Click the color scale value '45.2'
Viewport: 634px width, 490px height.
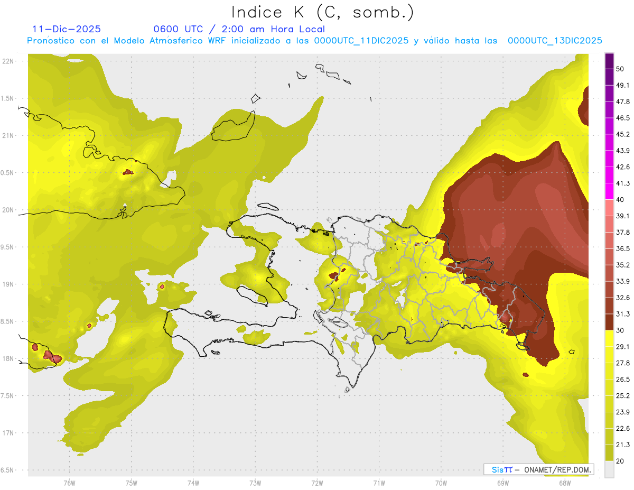[x=623, y=134]
